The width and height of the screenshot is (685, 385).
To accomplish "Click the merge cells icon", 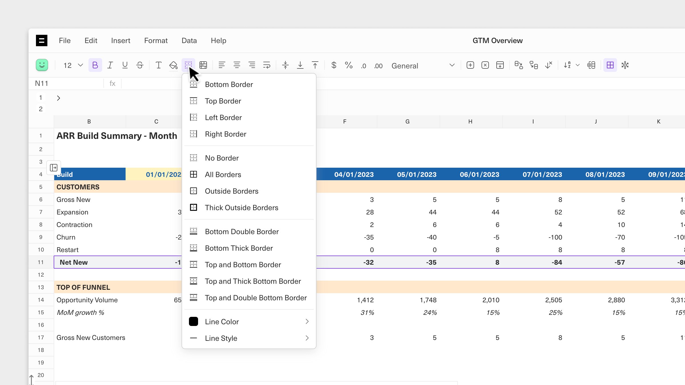I will tap(203, 65).
